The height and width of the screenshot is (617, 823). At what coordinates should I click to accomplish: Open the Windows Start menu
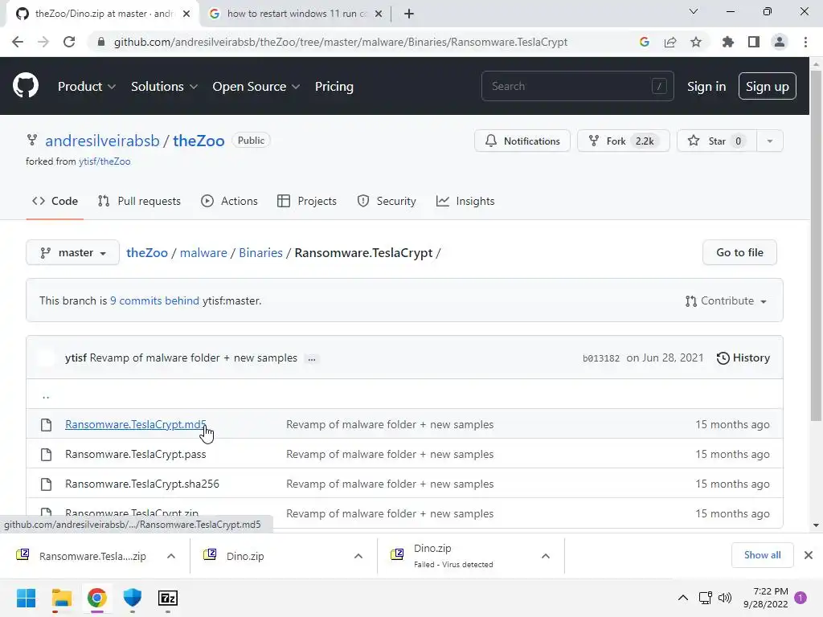27,598
